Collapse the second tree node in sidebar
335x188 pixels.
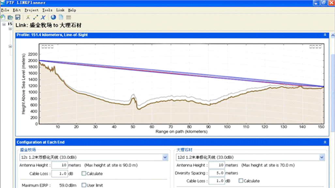tap(10, 29)
